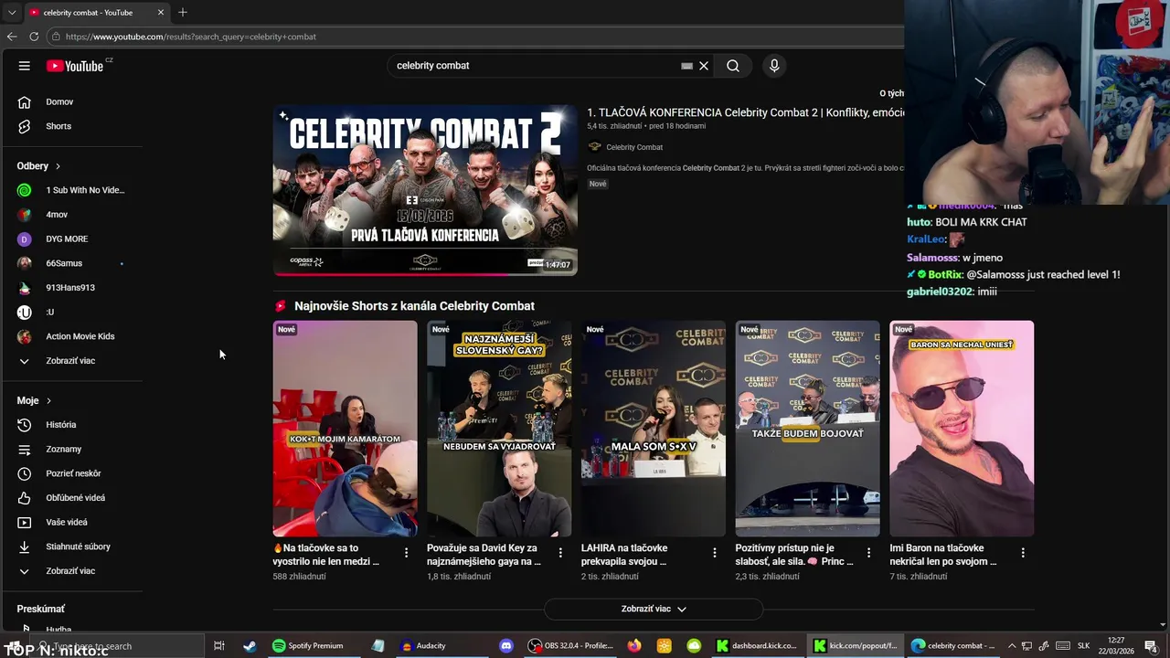Expand more Shorts with Zobraziť viac button
This screenshot has height=658, width=1170.
point(654,609)
